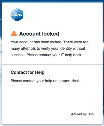The image size is (104, 126).
Task: Click the blue header strip atop the dialog
Action: coord(52,2)
